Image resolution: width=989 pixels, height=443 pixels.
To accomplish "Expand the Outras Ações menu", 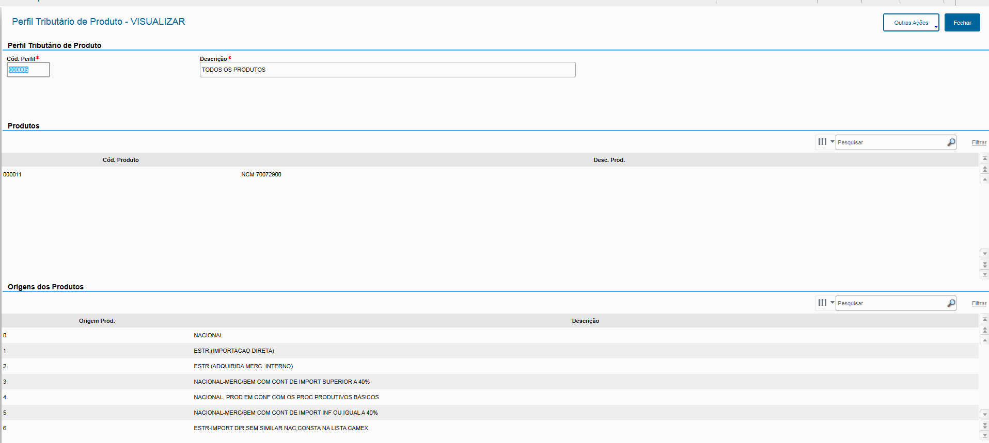I will (910, 23).
